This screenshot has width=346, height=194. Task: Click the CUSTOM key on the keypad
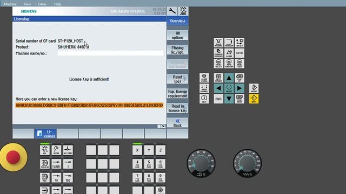239,53
